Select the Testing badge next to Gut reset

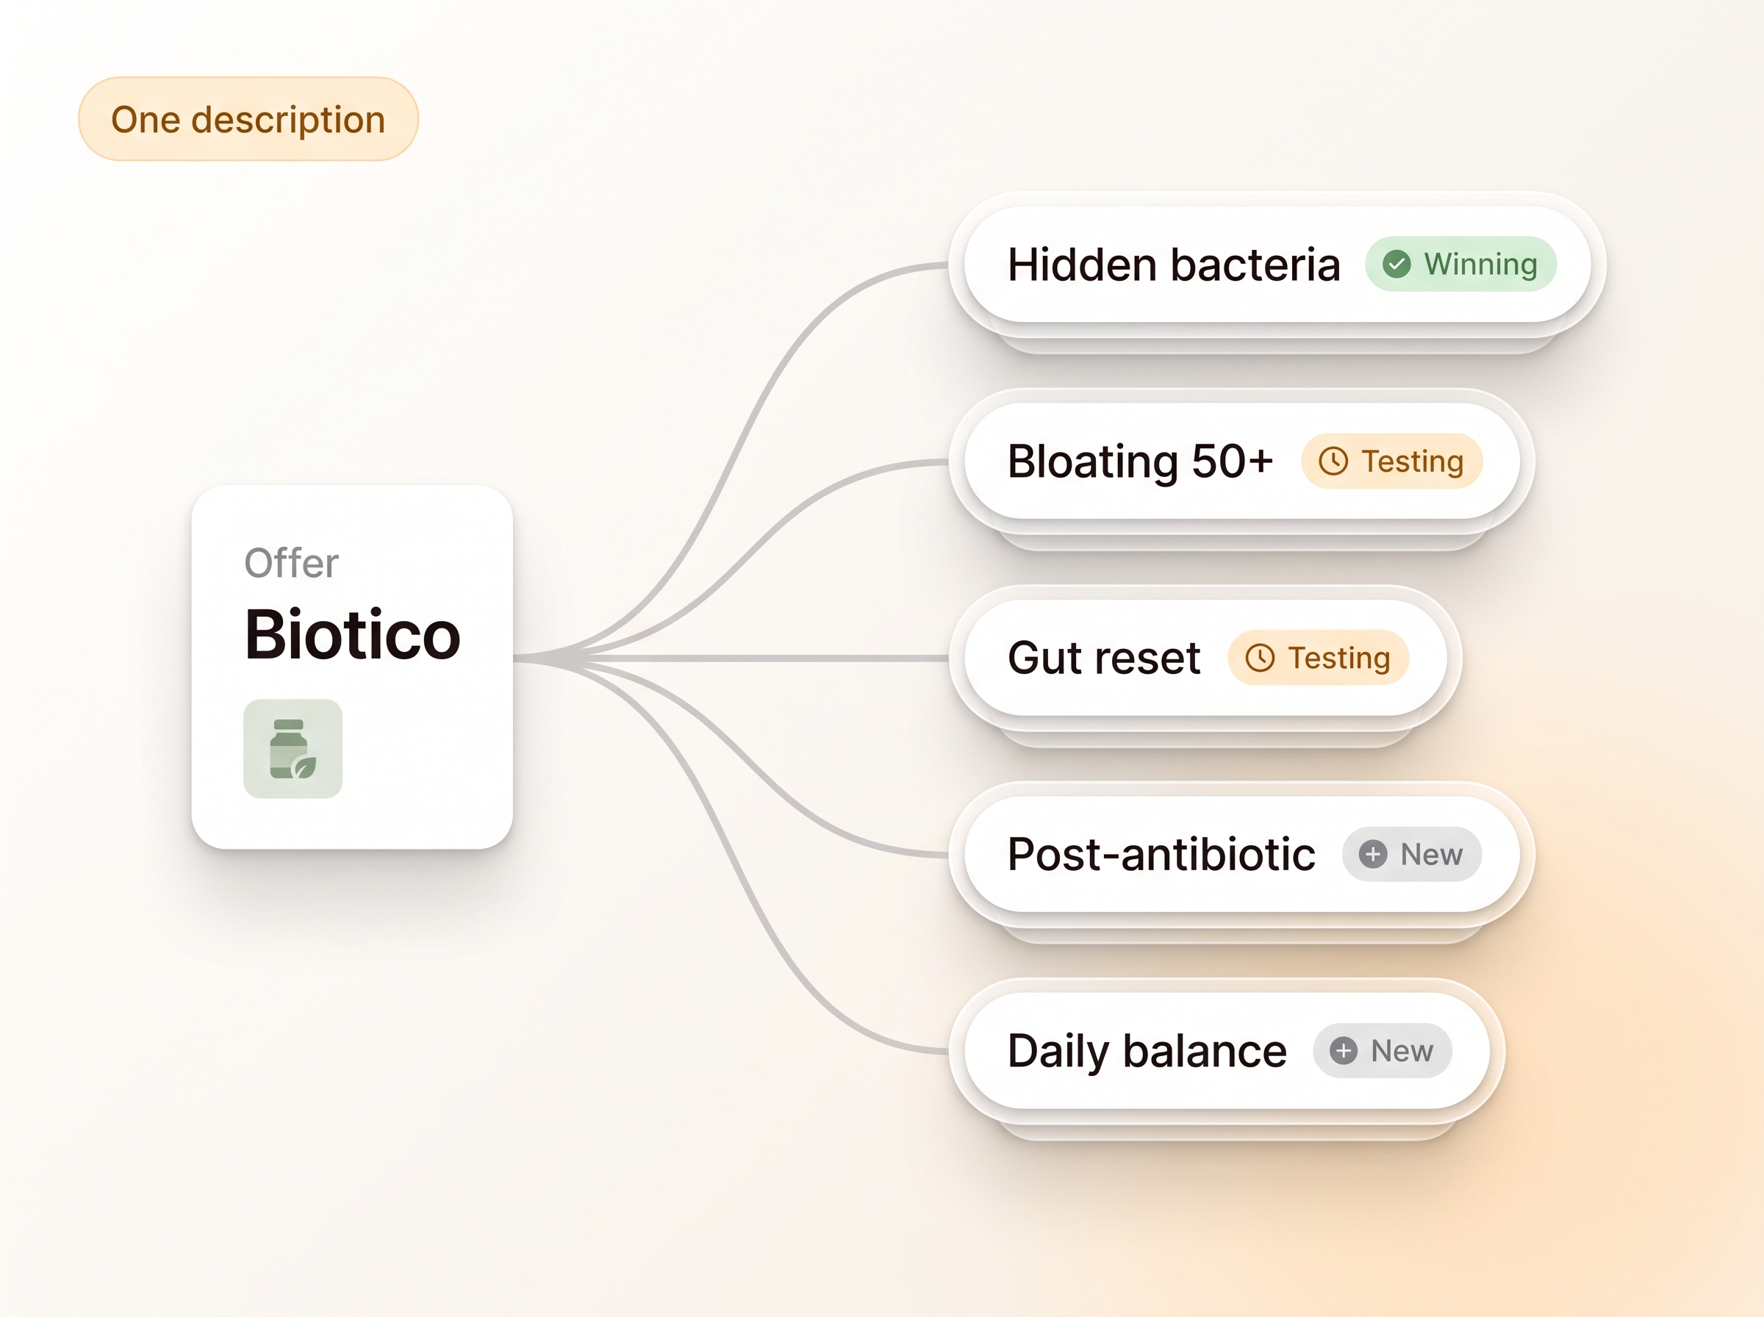(1319, 658)
